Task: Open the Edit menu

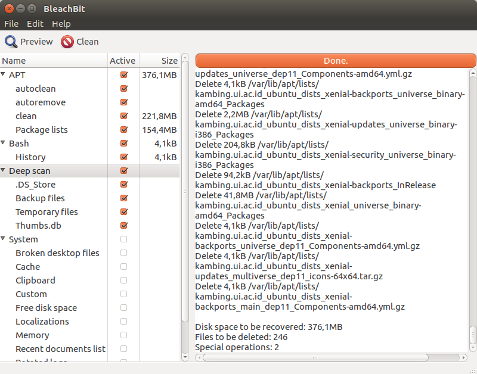Action: 35,24
